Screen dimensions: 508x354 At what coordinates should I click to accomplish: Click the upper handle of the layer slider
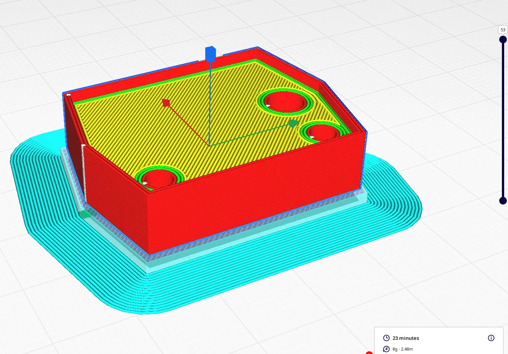pos(503,40)
